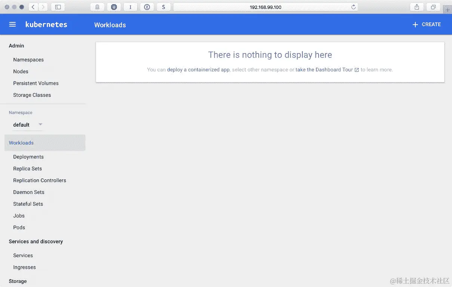
Task: Open Storage Classes in sidebar
Action: click(32, 95)
